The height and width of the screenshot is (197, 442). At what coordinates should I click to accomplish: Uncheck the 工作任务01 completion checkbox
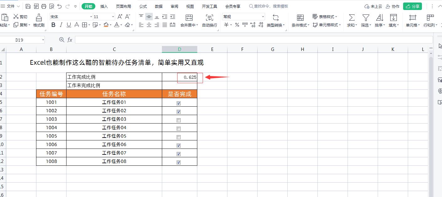(179, 103)
